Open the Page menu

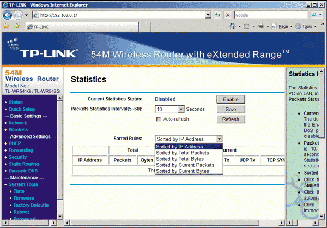tap(282, 26)
